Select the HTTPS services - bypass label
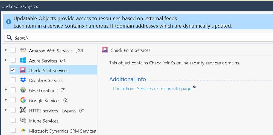The image size is (273, 135). coord(52,111)
